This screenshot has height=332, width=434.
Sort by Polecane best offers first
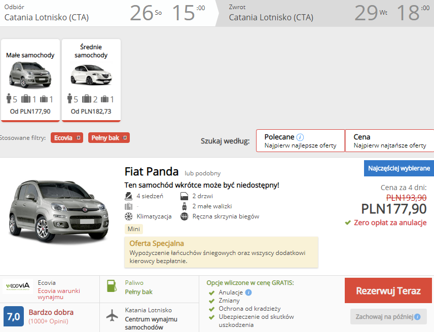click(300, 140)
